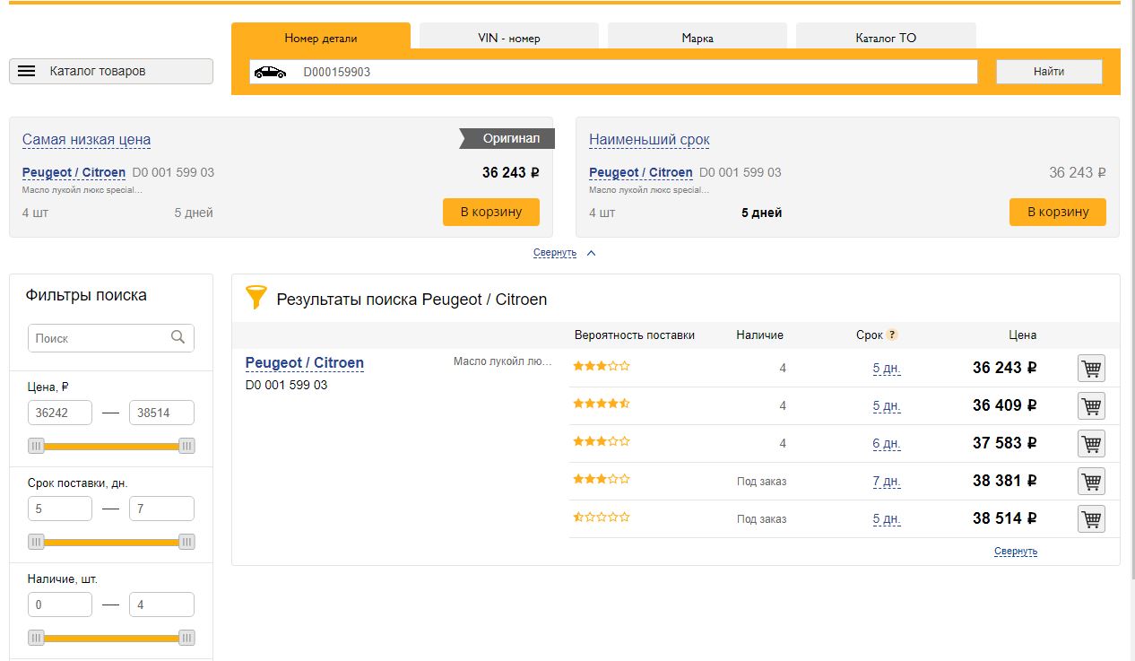The height and width of the screenshot is (661, 1135).
Task: Click the left handle of the Наличие slider
Action: [36, 638]
